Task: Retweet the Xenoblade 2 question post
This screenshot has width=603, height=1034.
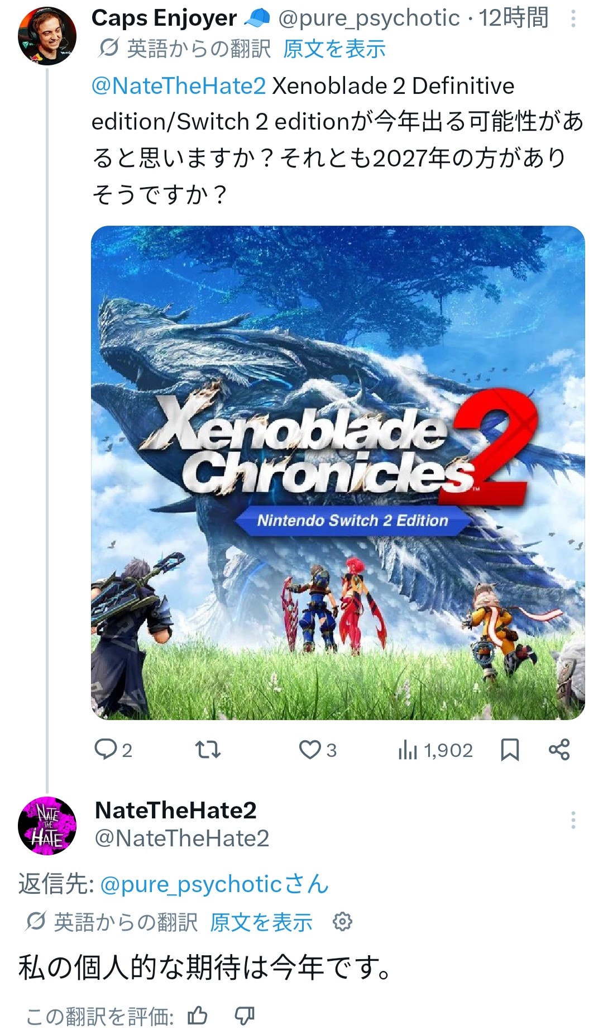Action: coord(208,750)
